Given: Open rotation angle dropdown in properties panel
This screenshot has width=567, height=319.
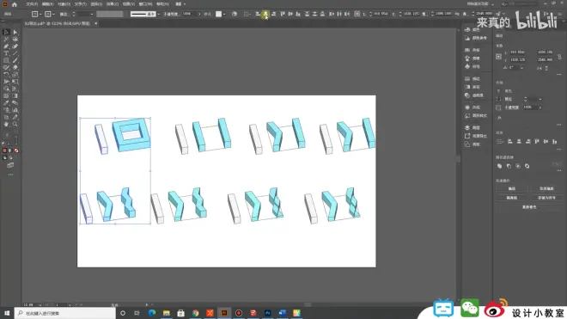Looking at the screenshot, I should point(521,68).
